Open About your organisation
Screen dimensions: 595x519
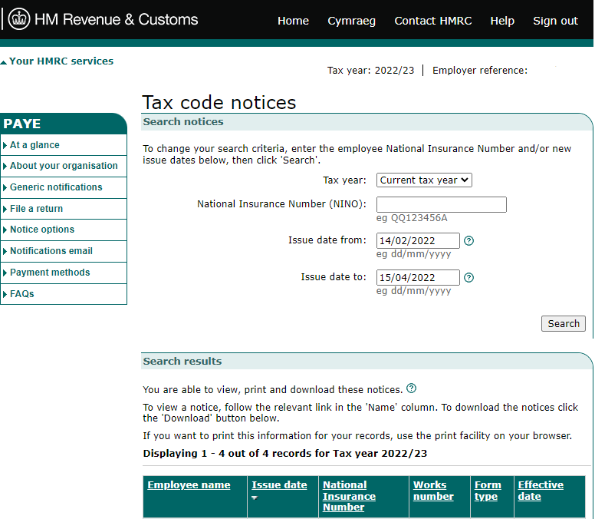(x=64, y=166)
